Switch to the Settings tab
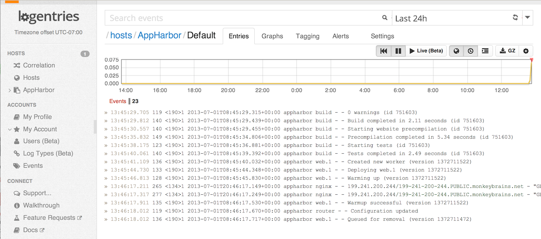 pyautogui.click(x=382, y=36)
